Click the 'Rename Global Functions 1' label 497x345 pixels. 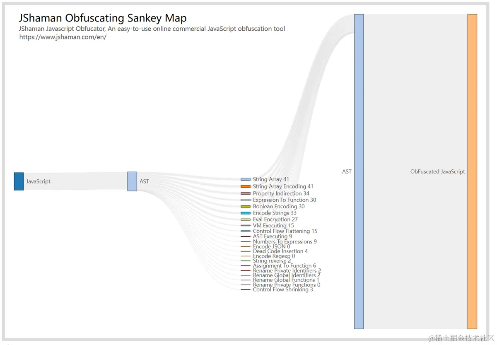(x=286, y=280)
